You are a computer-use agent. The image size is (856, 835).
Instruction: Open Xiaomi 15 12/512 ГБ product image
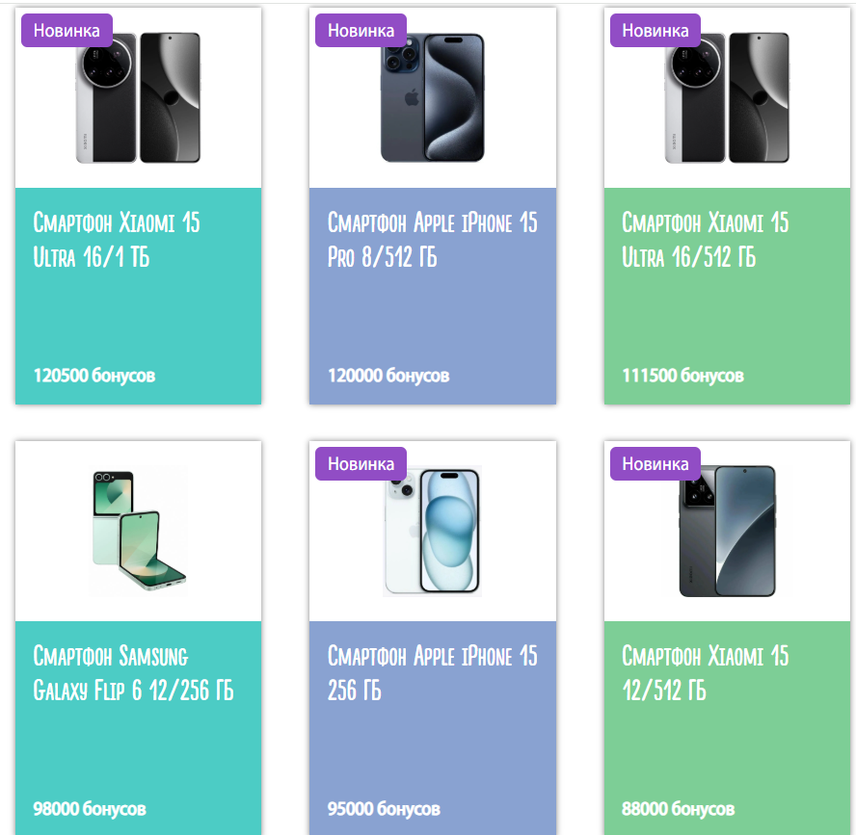pos(727,531)
